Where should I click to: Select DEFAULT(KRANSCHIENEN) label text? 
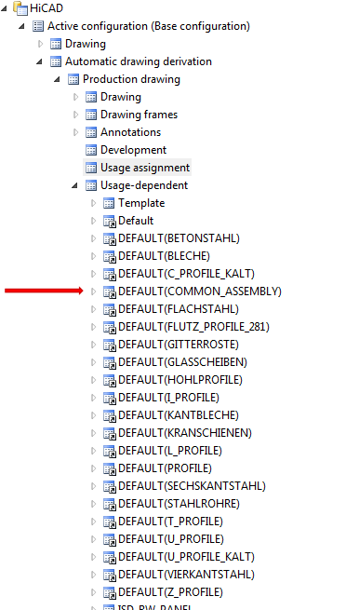(x=185, y=433)
